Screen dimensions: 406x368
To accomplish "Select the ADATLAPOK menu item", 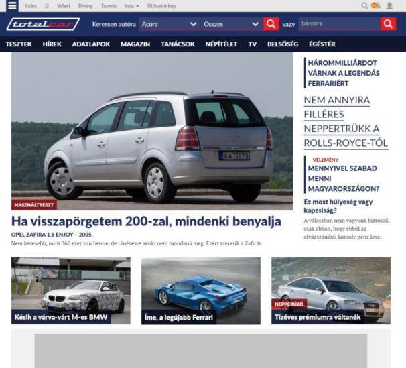I will tap(91, 44).
